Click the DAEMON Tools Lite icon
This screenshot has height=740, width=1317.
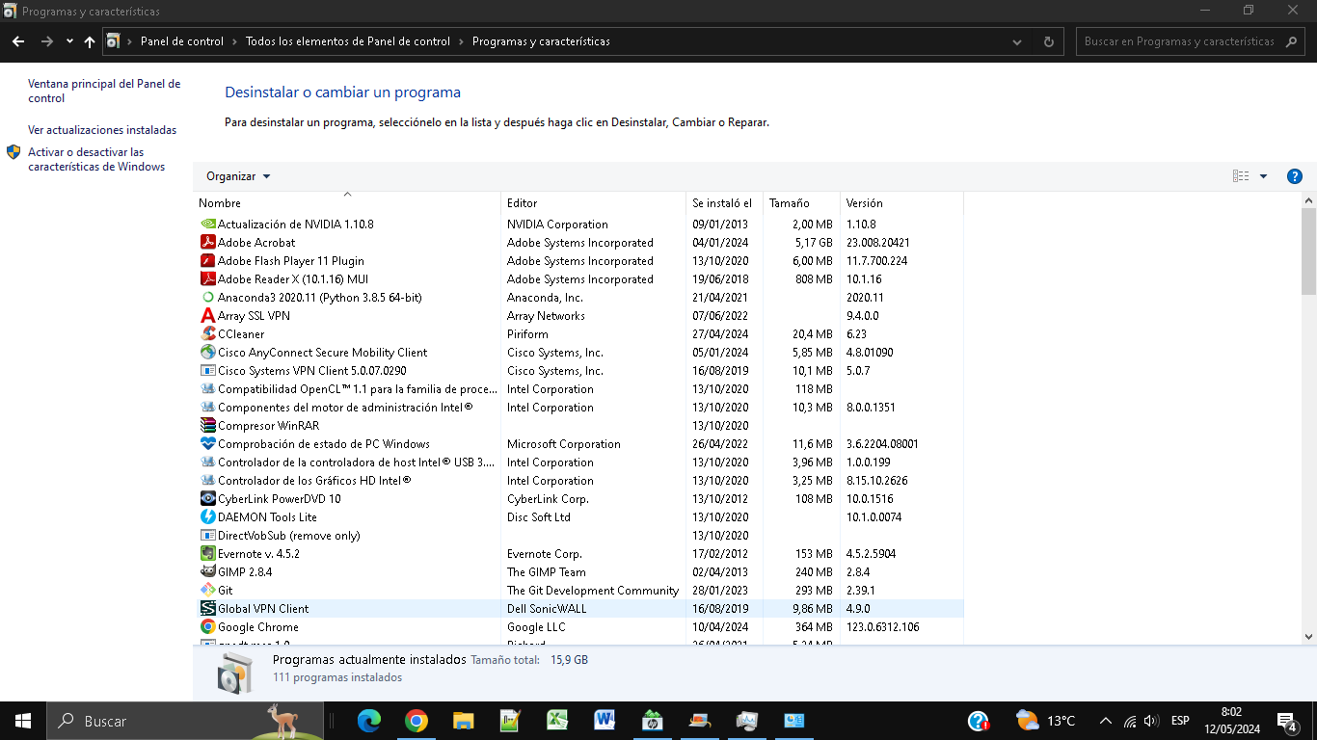pyautogui.click(x=207, y=516)
